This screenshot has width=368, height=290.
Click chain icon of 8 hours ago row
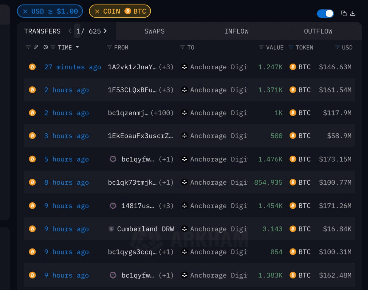point(32,182)
